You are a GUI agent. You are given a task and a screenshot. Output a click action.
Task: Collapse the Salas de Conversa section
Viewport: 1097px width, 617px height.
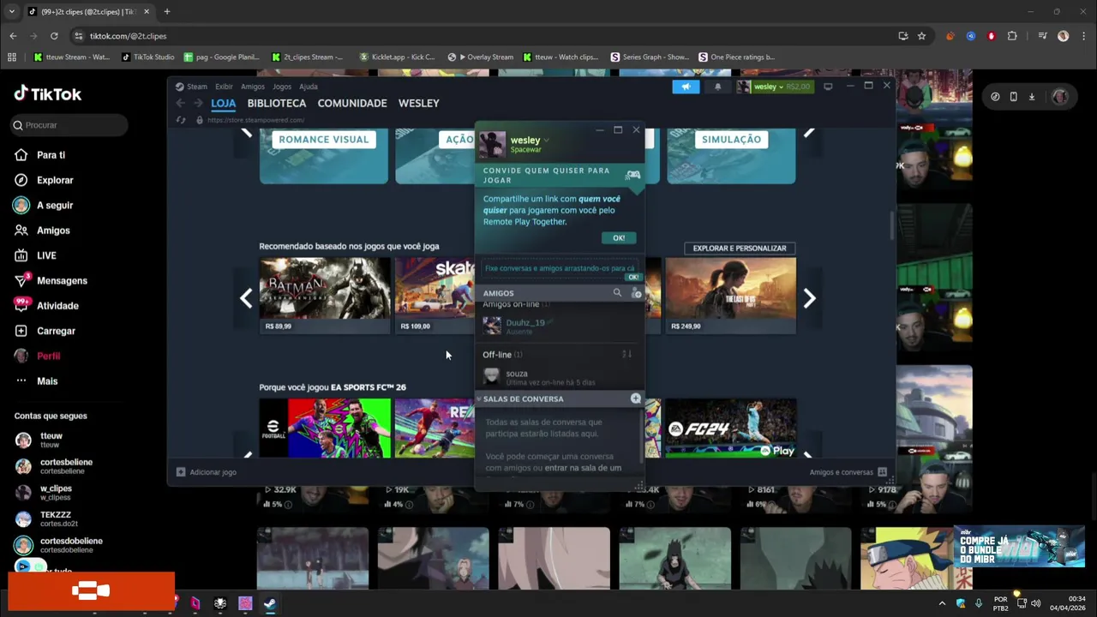click(479, 398)
